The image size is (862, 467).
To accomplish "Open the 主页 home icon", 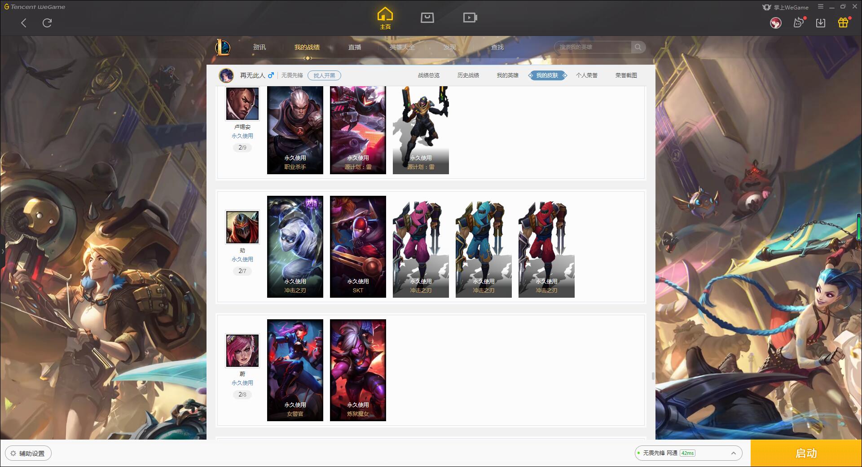I will (385, 18).
